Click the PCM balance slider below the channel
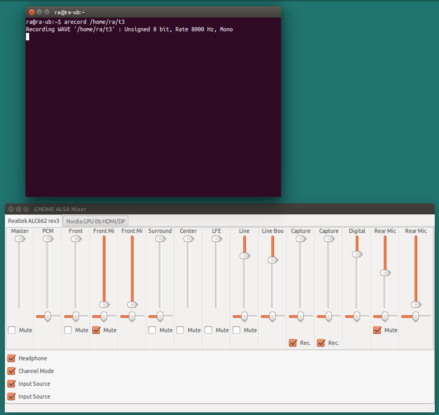 pyautogui.click(x=48, y=316)
